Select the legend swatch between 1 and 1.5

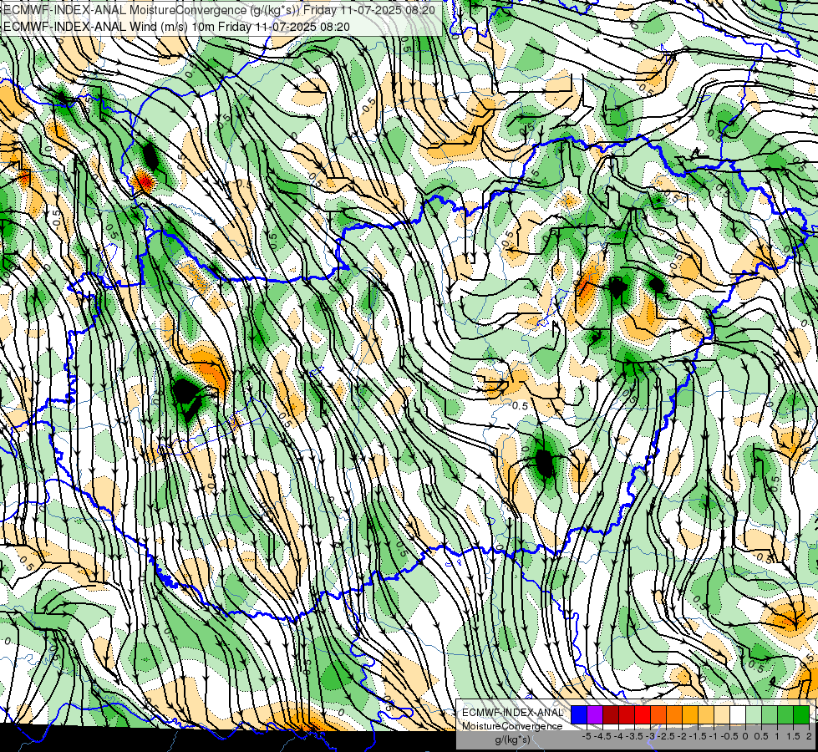click(785, 714)
